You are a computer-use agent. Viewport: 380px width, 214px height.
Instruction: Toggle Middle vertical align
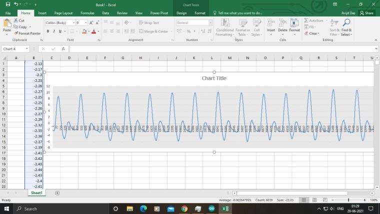pos(111,23)
